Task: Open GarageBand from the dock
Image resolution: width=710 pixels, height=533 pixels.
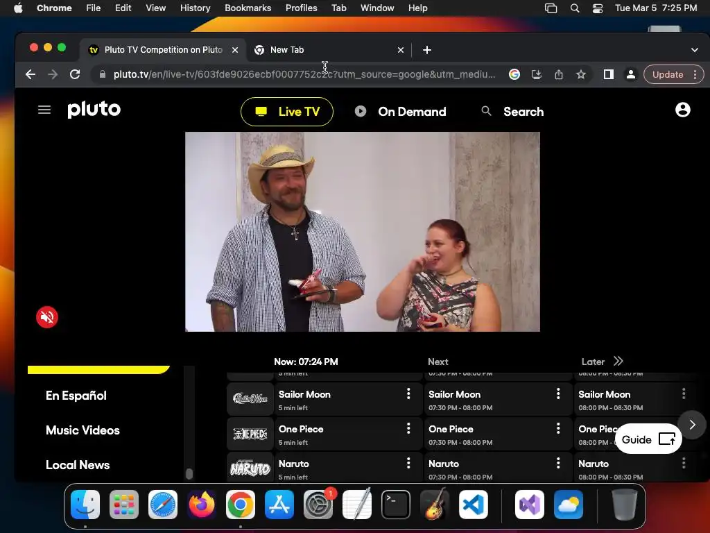Action: pyautogui.click(x=435, y=505)
